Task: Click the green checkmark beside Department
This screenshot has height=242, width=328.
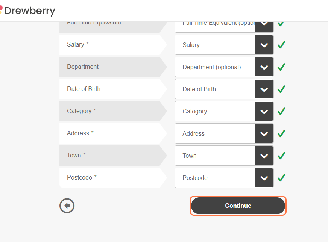Action: click(x=281, y=67)
